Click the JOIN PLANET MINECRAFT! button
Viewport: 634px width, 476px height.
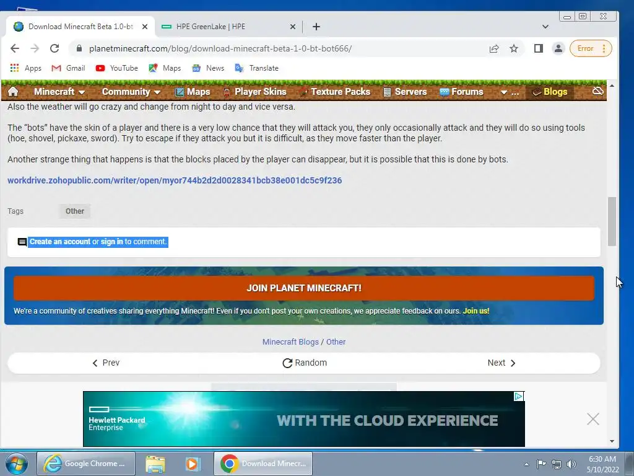[x=303, y=288]
